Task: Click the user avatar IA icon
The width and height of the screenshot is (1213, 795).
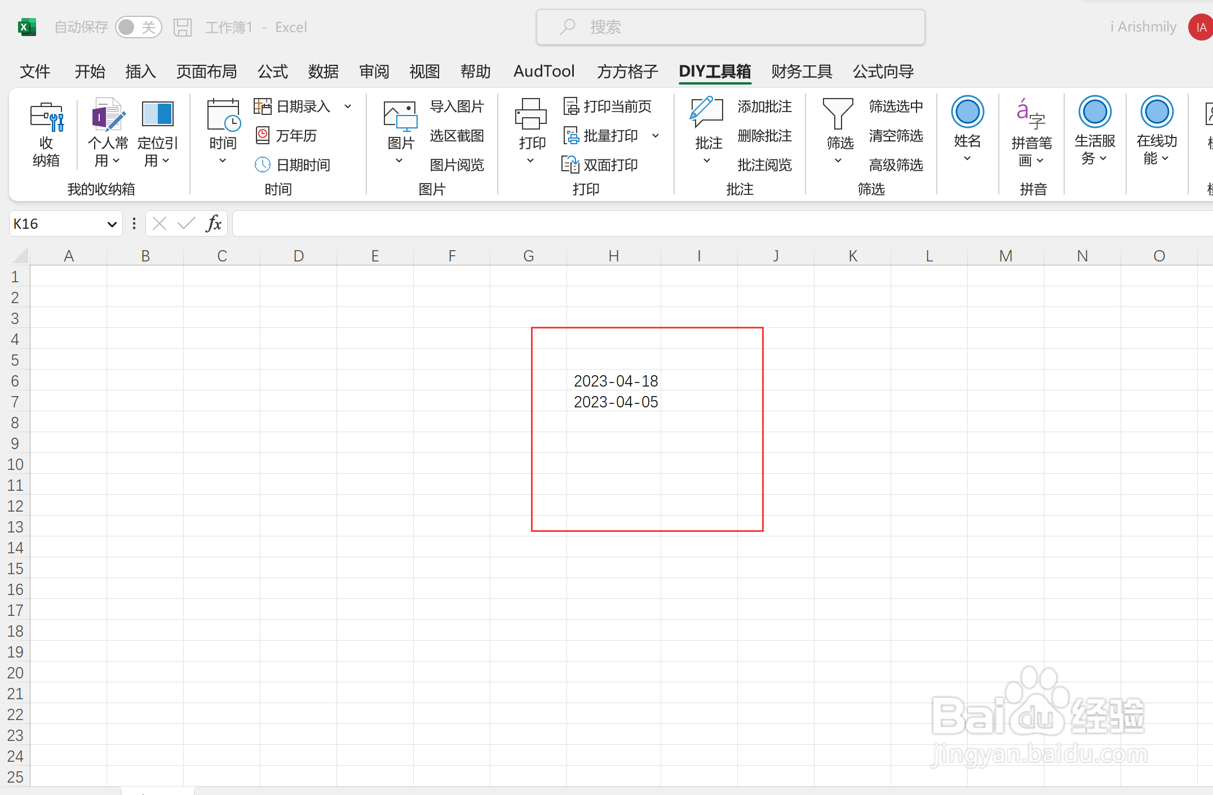Action: [1201, 27]
